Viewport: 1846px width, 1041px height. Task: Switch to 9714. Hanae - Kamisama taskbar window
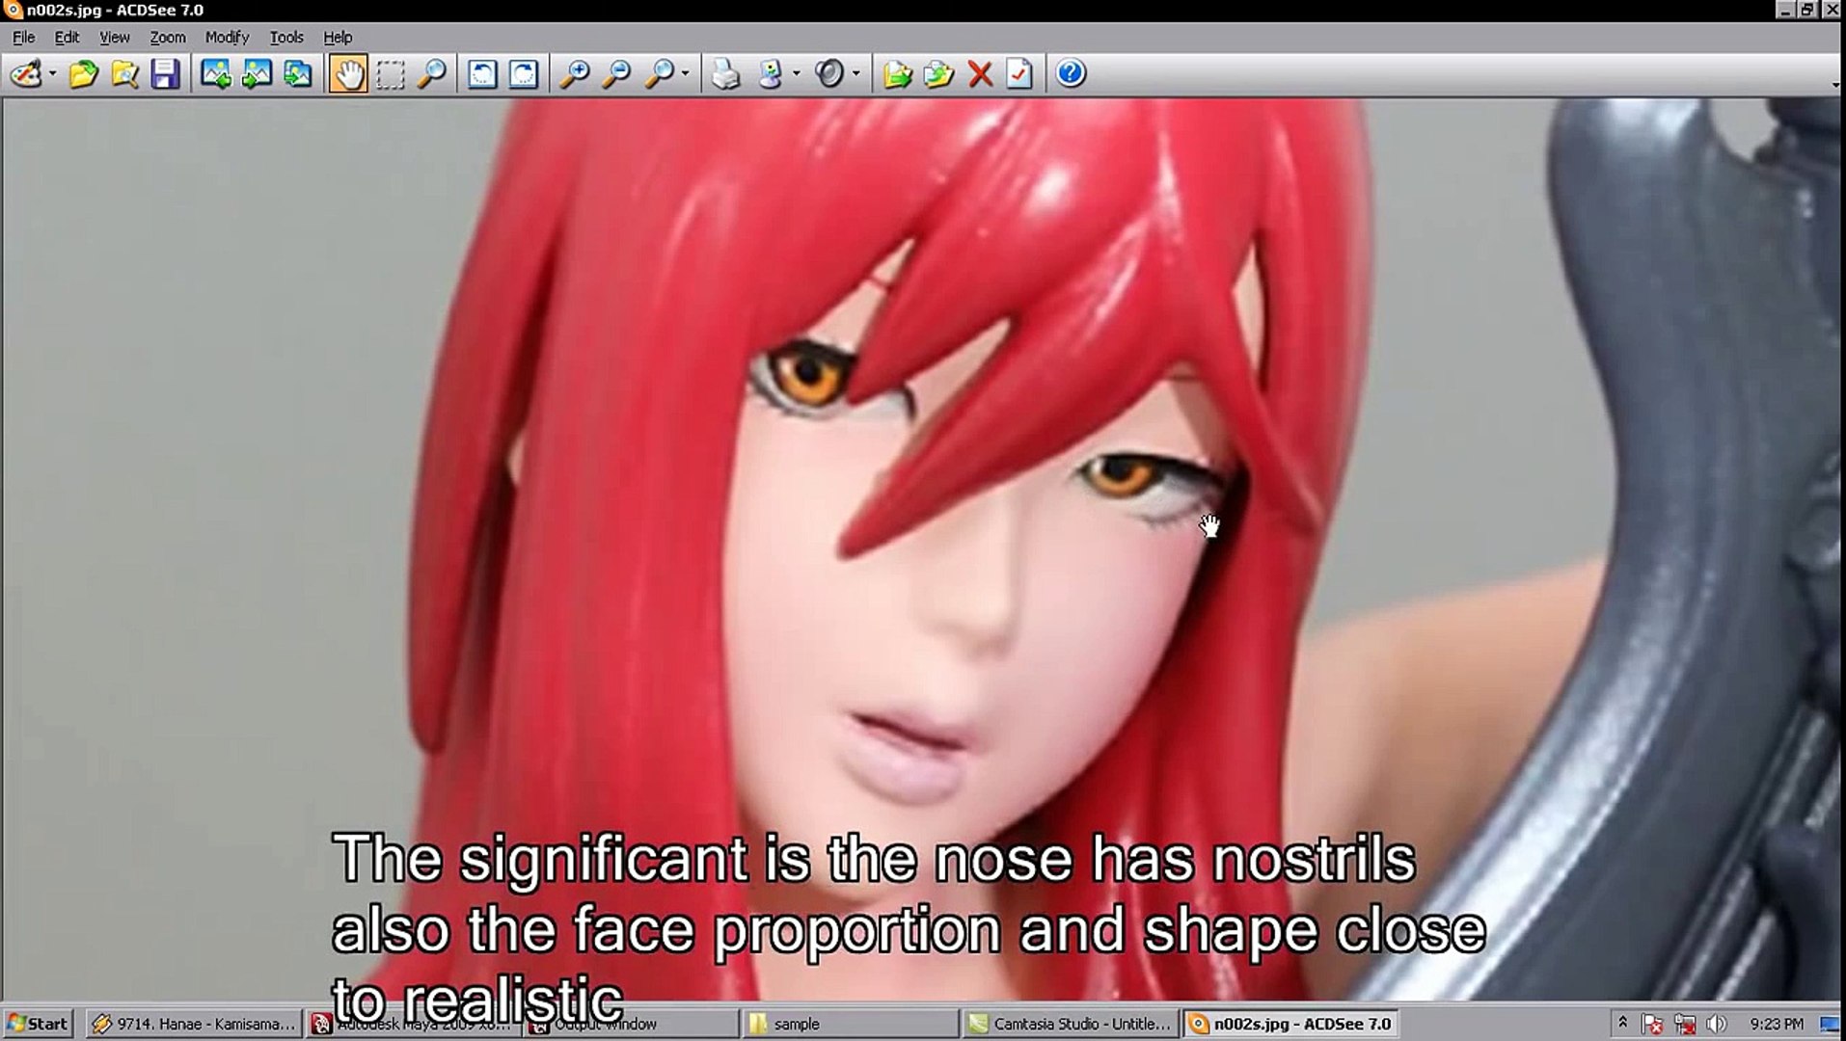[193, 1024]
